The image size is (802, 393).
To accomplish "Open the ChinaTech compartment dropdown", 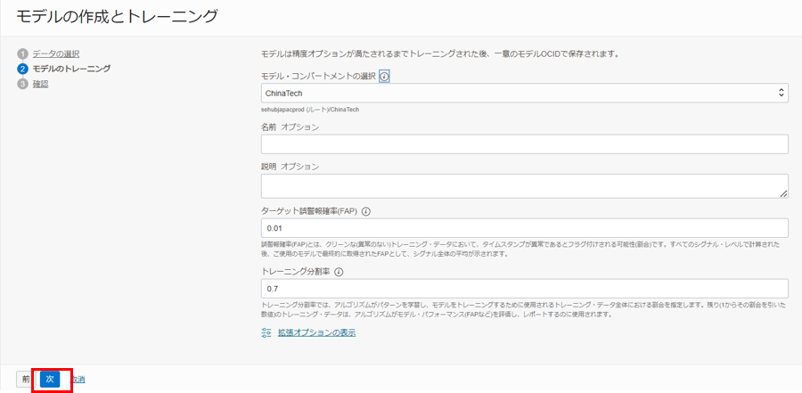I will click(x=524, y=93).
